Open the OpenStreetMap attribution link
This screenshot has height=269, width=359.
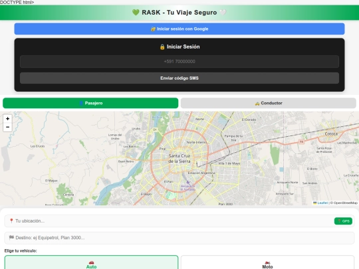coord(345,203)
